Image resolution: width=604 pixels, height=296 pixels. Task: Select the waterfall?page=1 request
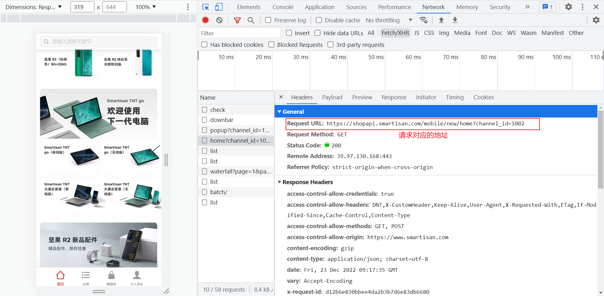236,171
